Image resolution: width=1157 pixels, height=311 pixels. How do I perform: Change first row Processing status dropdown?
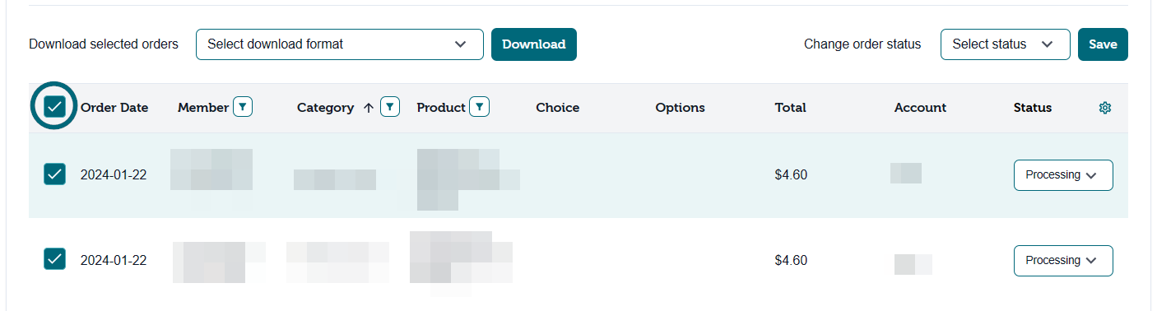coord(1063,175)
